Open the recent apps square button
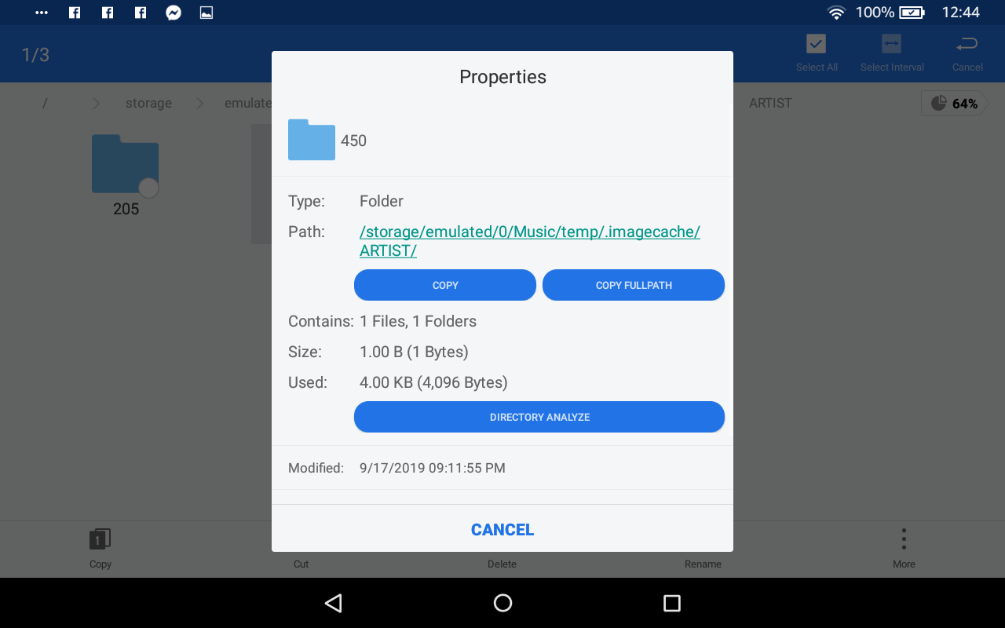Image resolution: width=1005 pixels, height=628 pixels. coord(671,603)
